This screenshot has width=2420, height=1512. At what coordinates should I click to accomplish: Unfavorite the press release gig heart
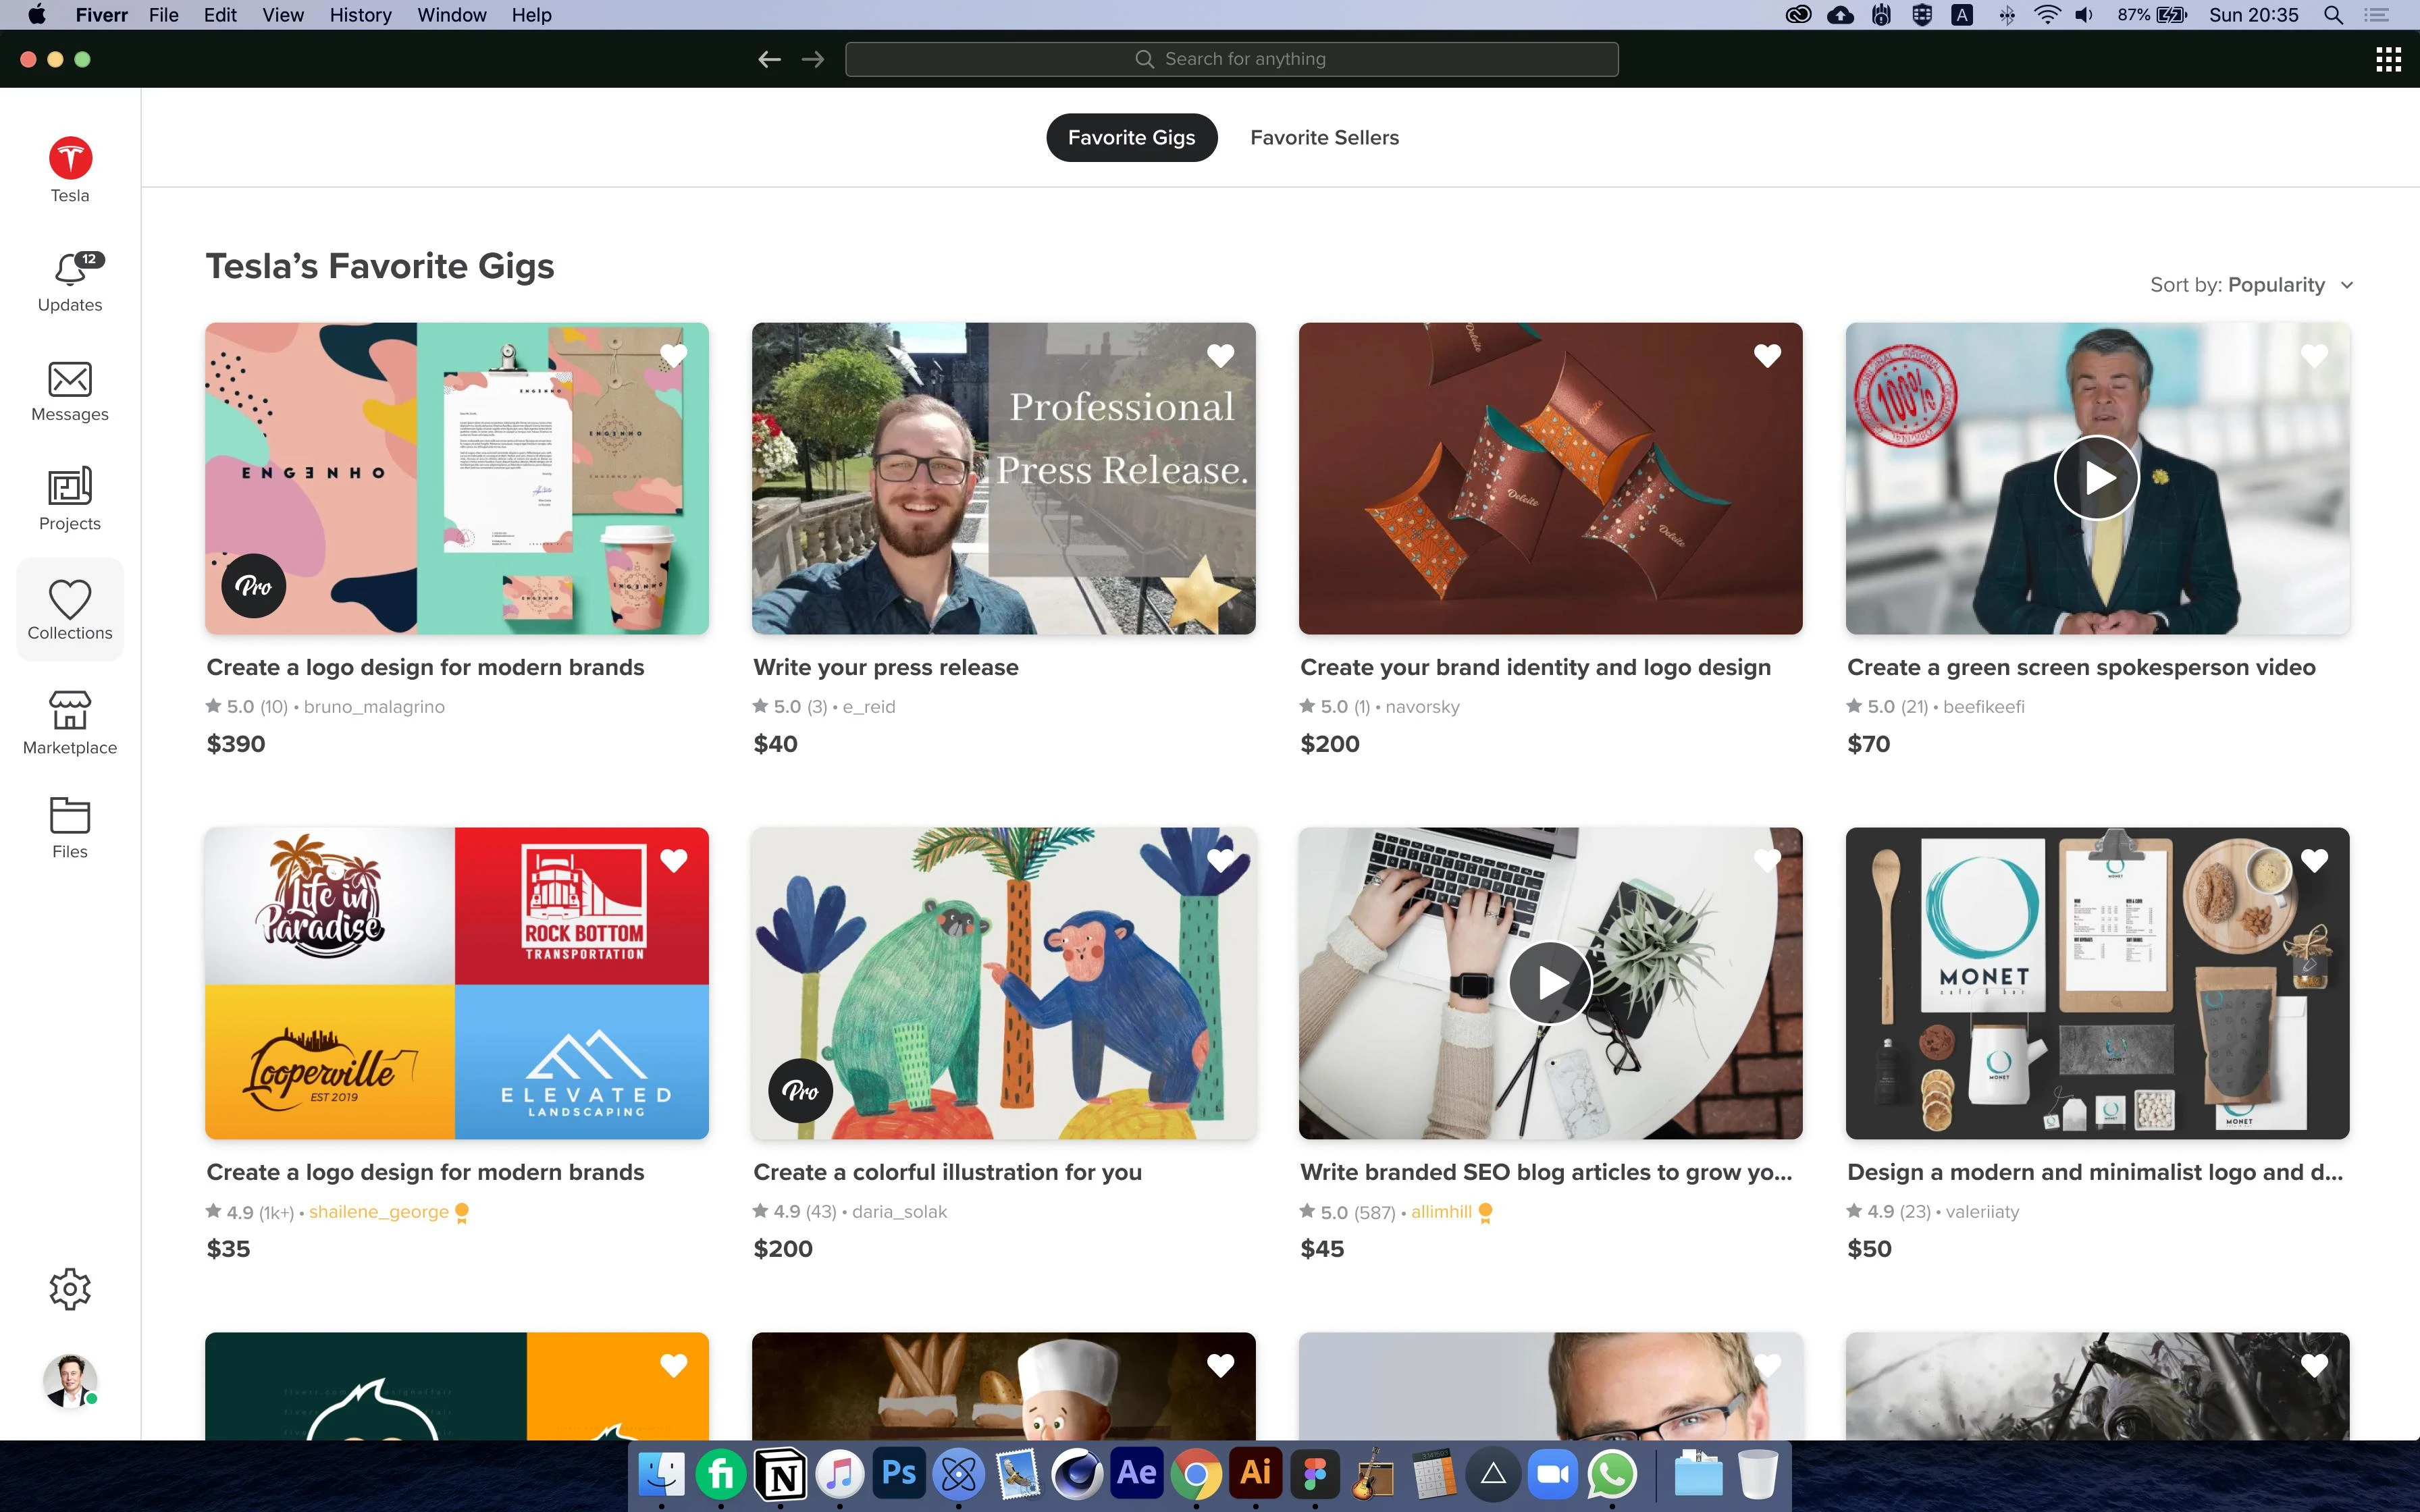[x=1220, y=355]
